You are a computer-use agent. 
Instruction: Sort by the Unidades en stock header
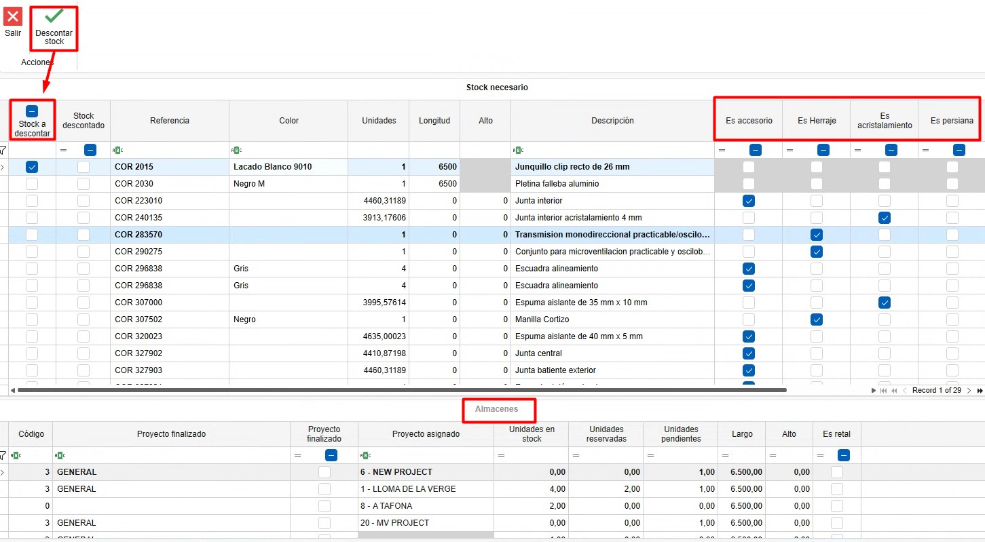pyautogui.click(x=532, y=434)
